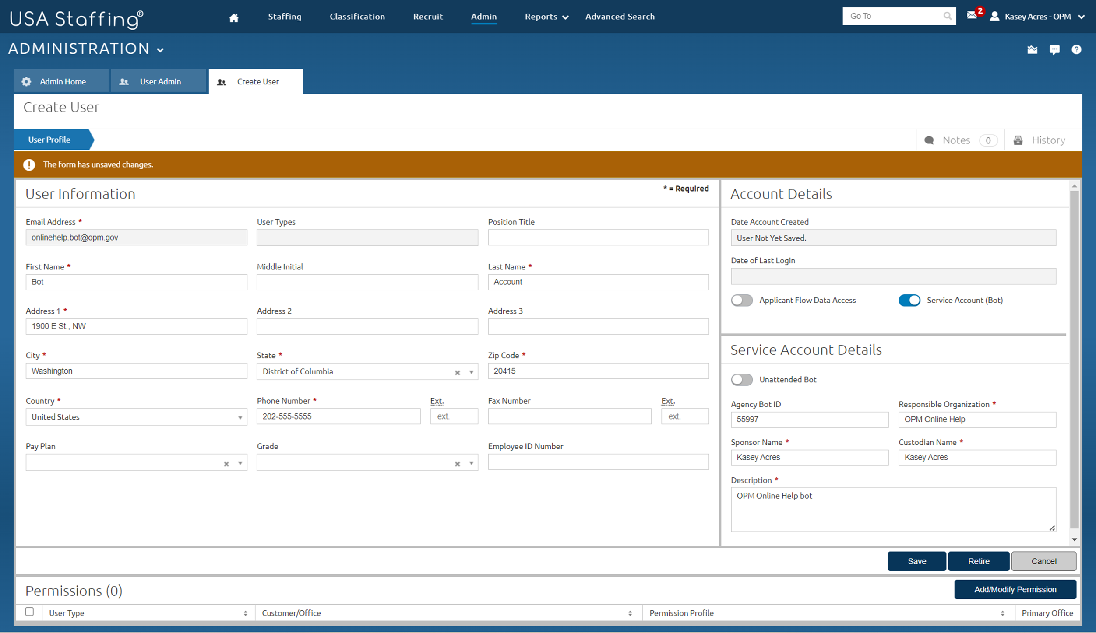This screenshot has height=633, width=1096.
Task: Enable Applicant Flow Data Access toggle
Action: tap(742, 300)
